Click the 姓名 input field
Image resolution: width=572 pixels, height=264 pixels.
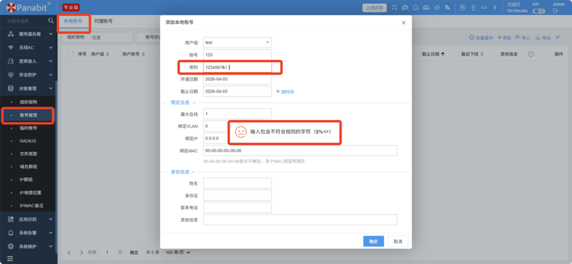[237, 183]
